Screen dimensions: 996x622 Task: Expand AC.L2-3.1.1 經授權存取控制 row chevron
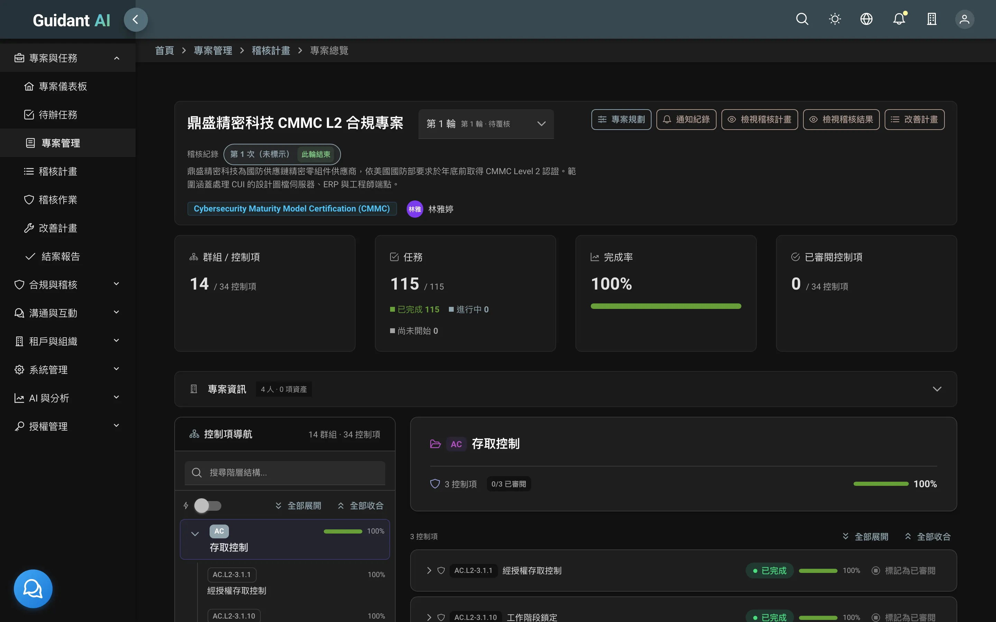point(429,571)
